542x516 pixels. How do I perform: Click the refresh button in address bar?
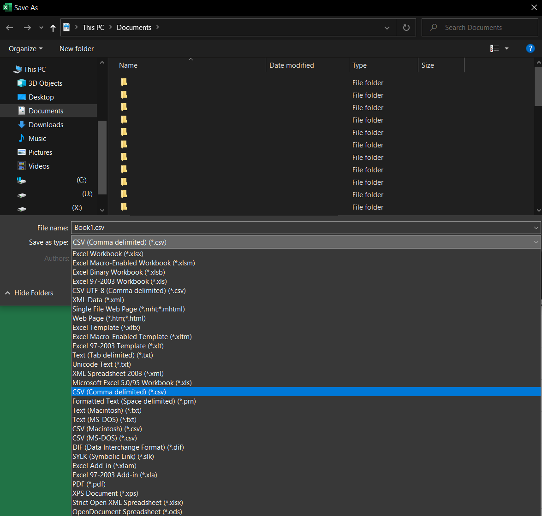coord(406,28)
